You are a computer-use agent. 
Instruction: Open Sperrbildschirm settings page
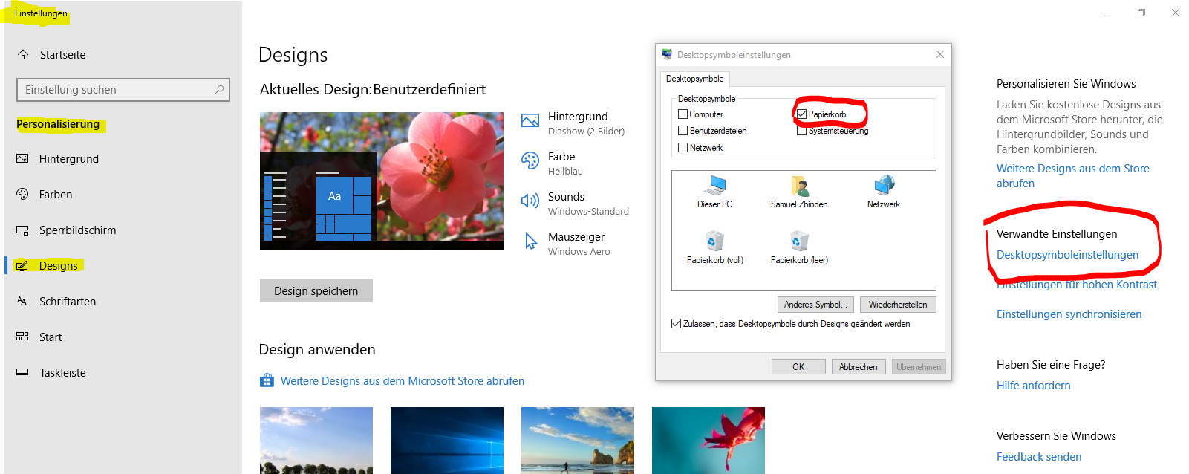tap(77, 230)
